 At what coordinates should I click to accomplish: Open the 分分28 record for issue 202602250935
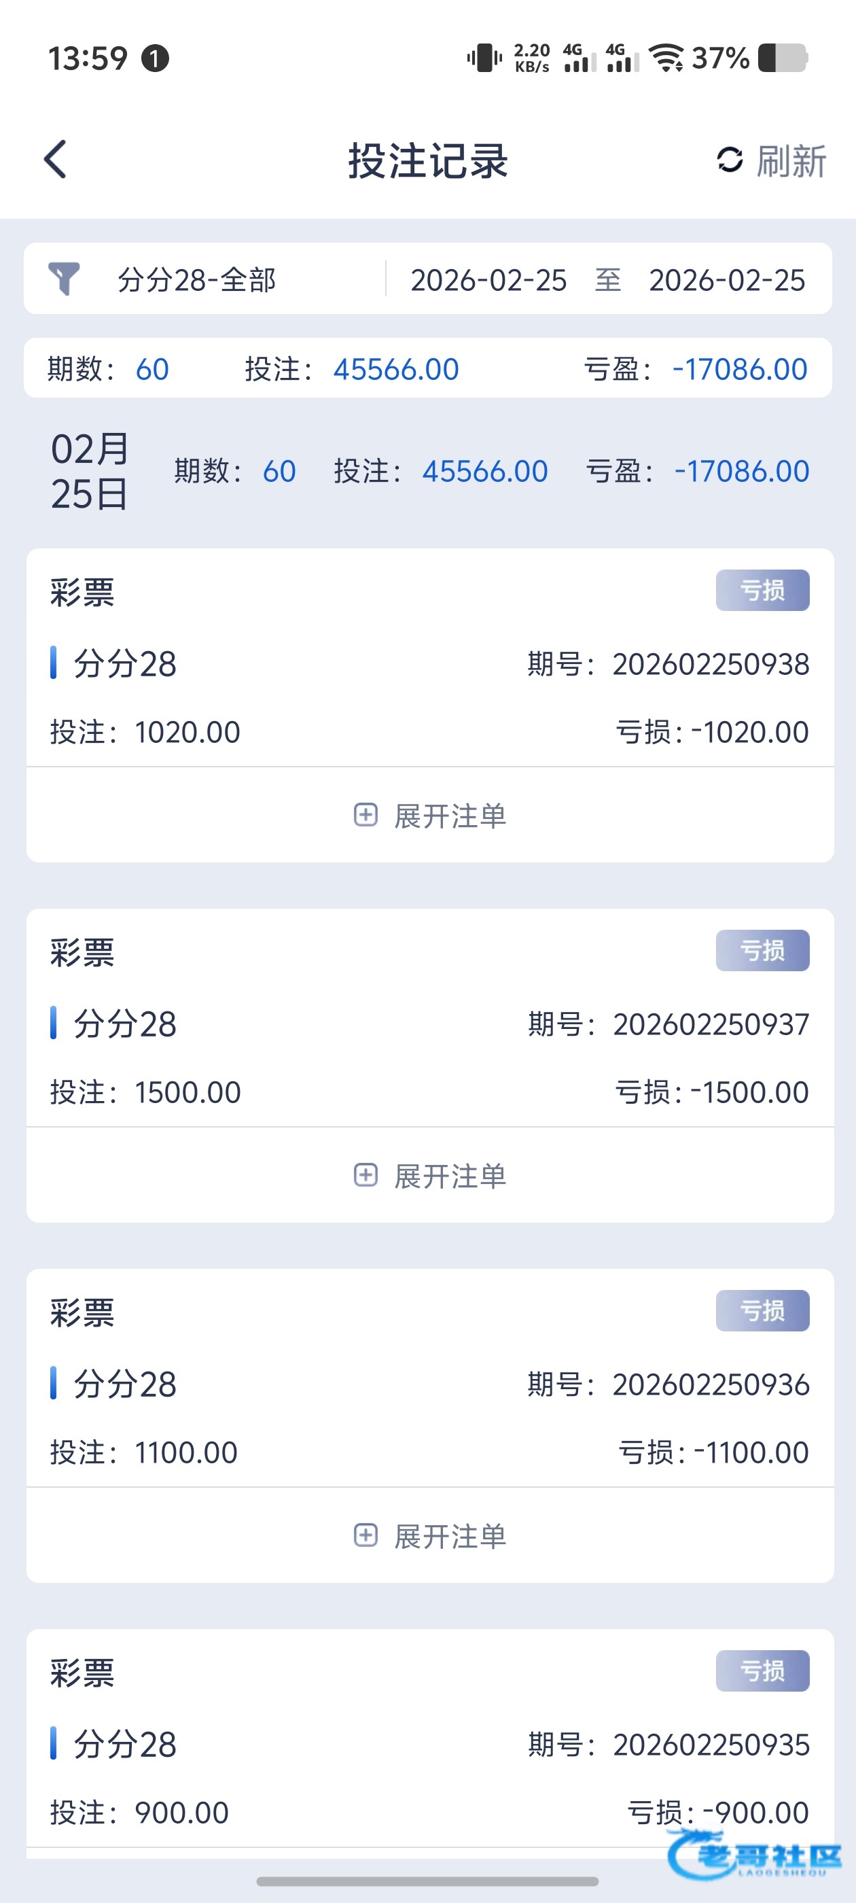[x=126, y=1744]
